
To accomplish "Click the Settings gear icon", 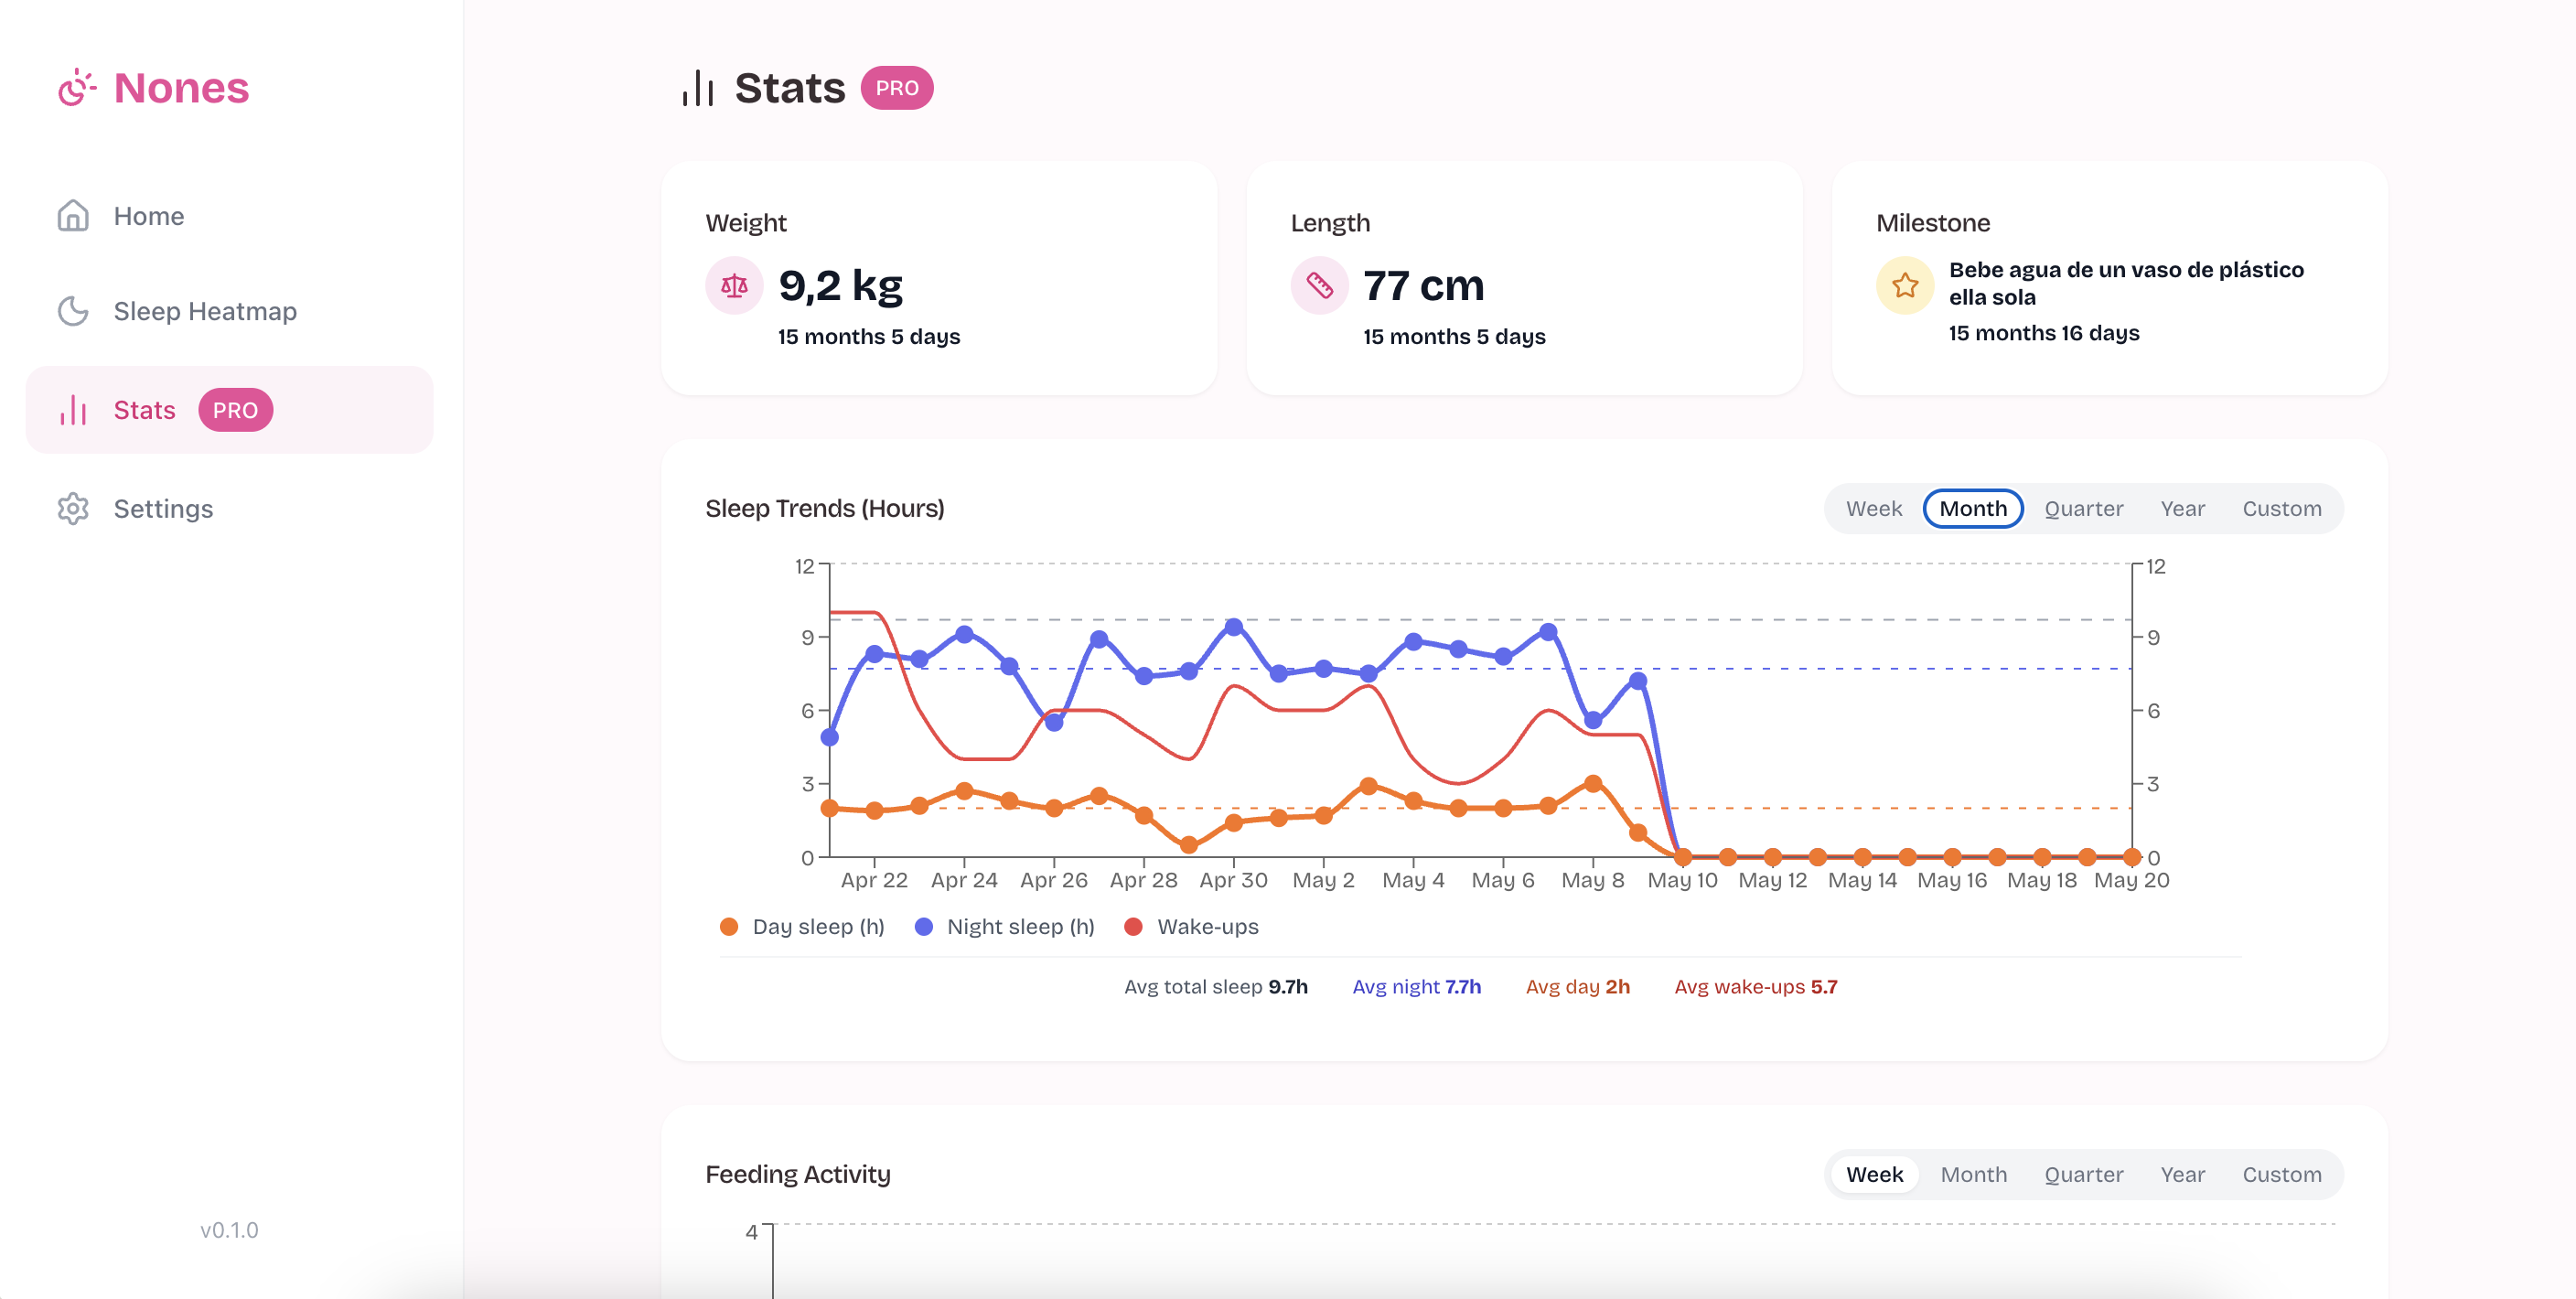I will pos(73,509).
